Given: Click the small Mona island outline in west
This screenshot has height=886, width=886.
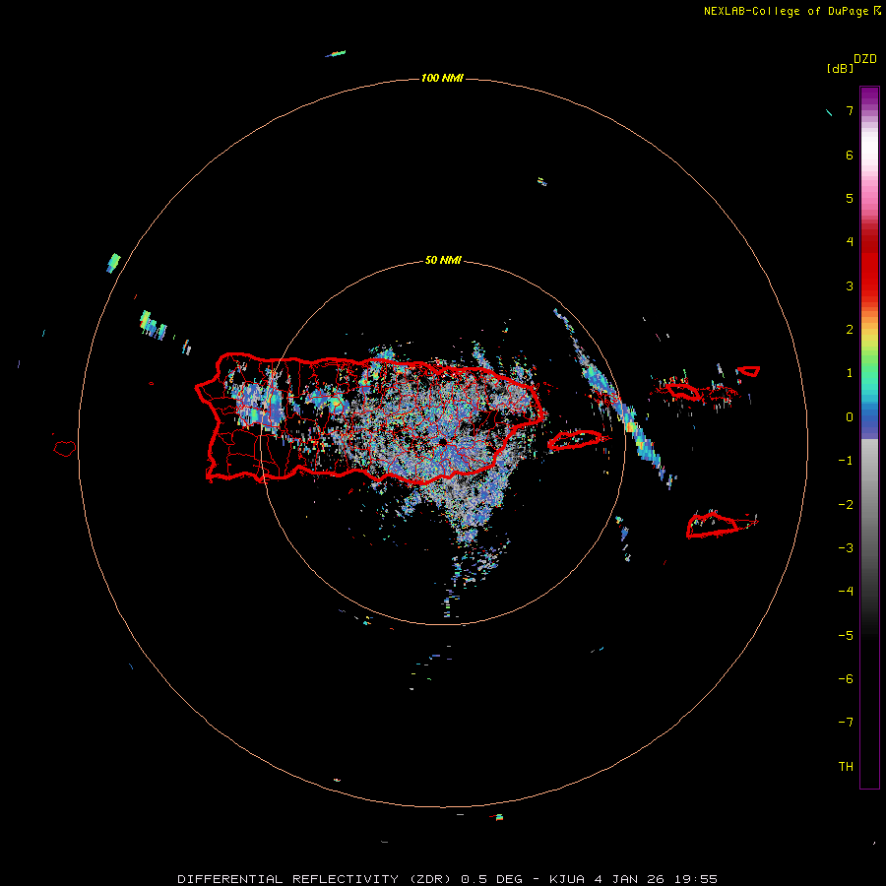Looking at the screenshot, I should click(x=64, y=449).
